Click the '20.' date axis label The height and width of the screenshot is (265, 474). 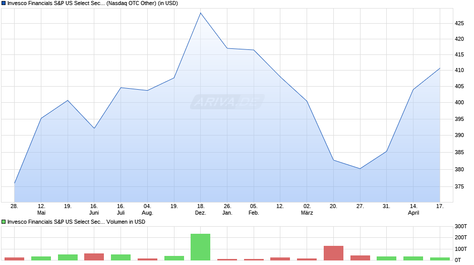[333, 206]
